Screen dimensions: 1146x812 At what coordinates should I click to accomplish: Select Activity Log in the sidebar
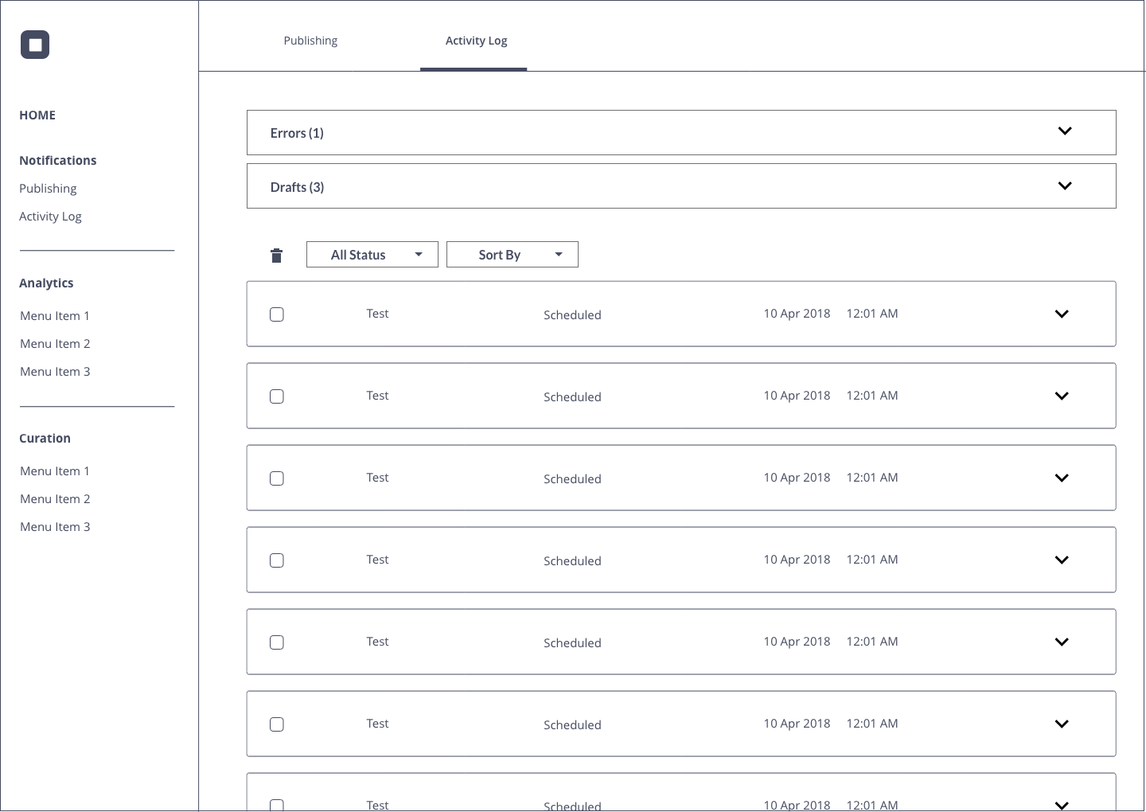50,217
